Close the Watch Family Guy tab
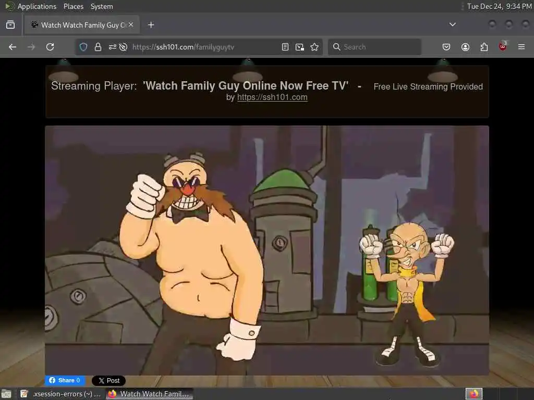Image resolution: width=534 pixels, height=400 pixels. coord(131,24)
